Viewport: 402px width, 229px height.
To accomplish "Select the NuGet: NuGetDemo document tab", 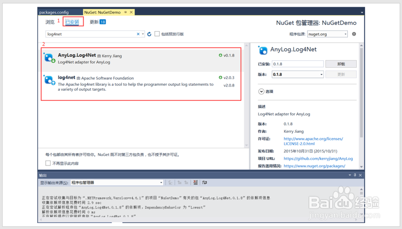I will click(x=102, y=12).
